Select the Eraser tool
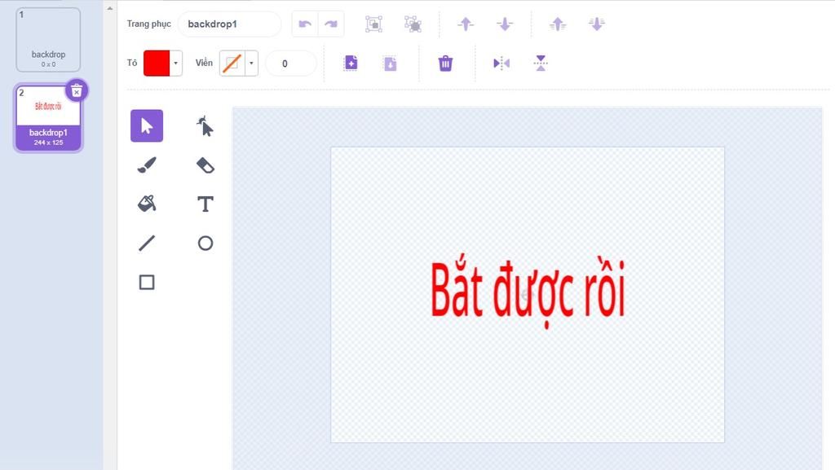Image resolution: width=835 pixels, height=470 pixels. pos(205,165)
